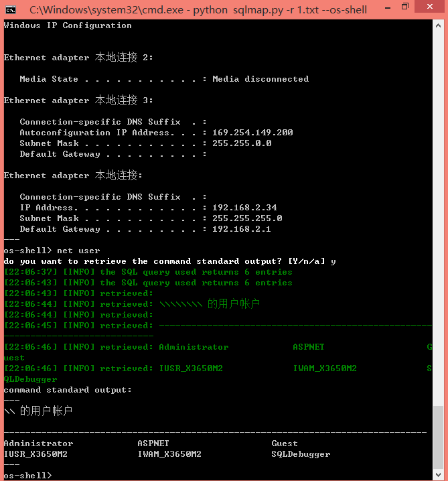Click the vertical scrollbar thumb
Viewport: 448px width, 481px height.
coord(438,437)
